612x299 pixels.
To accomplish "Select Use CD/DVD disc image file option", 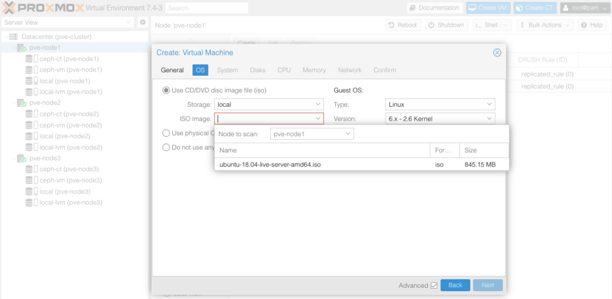I will coord(166,91).
